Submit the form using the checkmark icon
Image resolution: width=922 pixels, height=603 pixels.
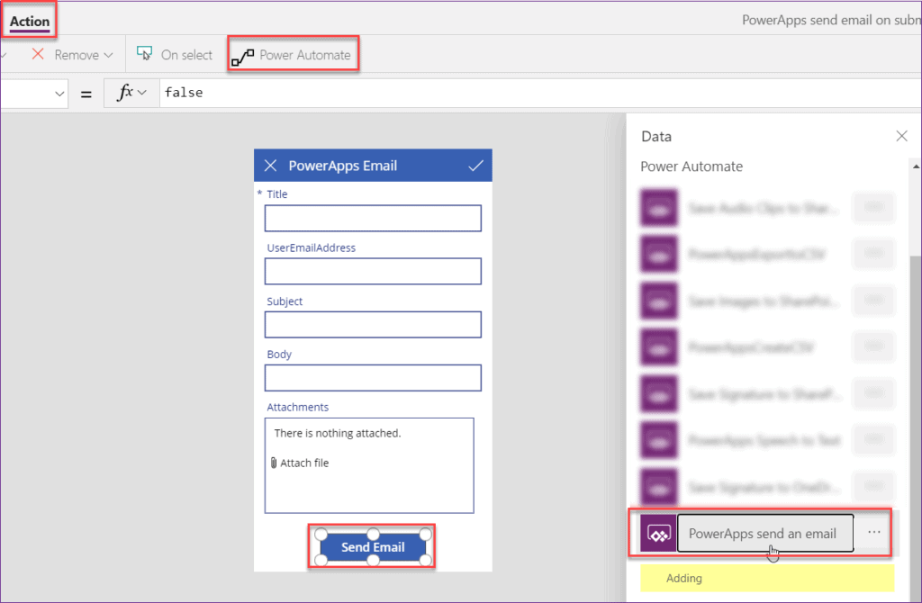[477, 166]
